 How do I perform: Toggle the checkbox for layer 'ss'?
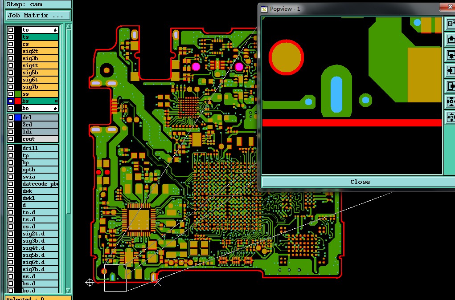[x=11, y=94]
